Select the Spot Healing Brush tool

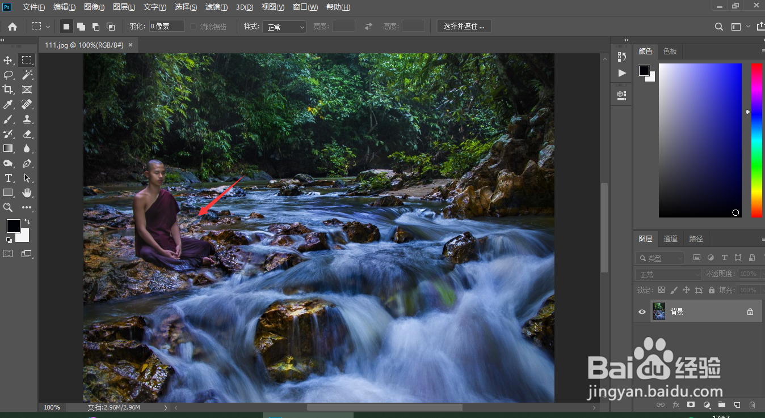27,104
